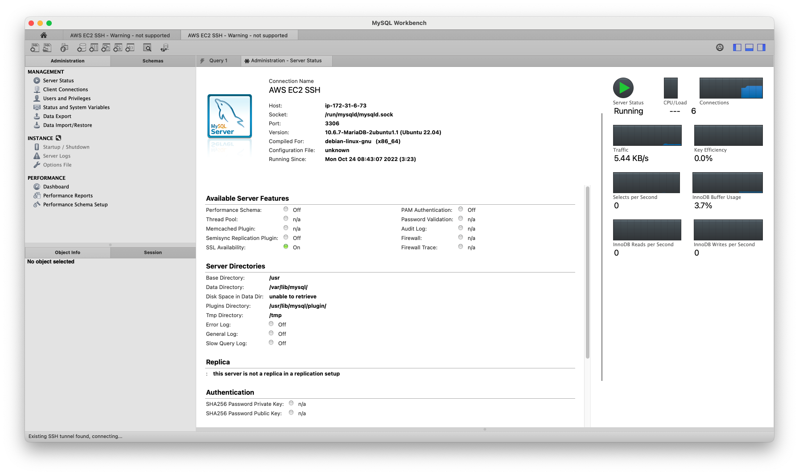Reconnect to DBMS toolbar icon
This screenshot has height=475, width=799.
(x=165, y=48)
